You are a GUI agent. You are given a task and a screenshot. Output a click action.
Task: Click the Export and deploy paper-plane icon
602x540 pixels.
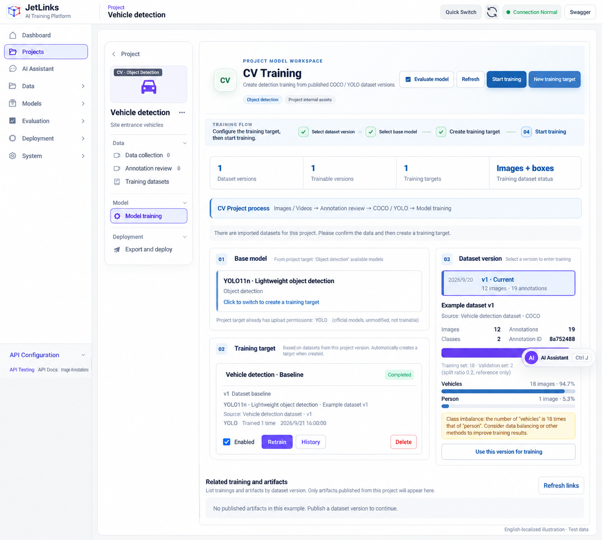(x=117, y=250)
